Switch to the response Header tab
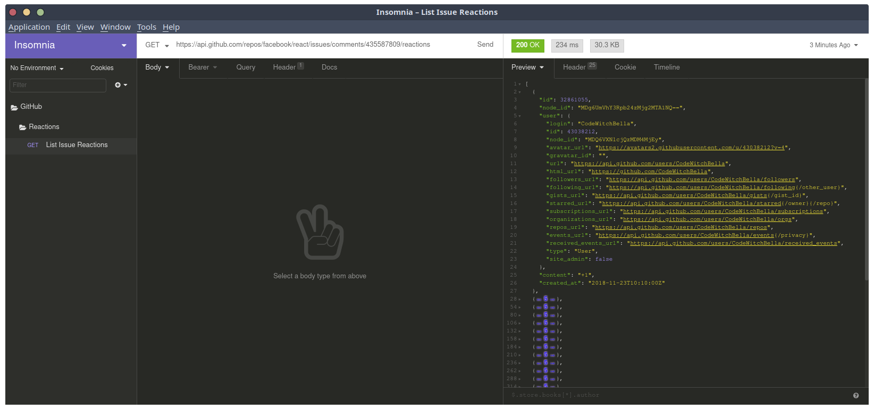 [579, 67]
